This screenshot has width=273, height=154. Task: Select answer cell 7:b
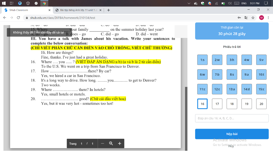coord(217,75)
